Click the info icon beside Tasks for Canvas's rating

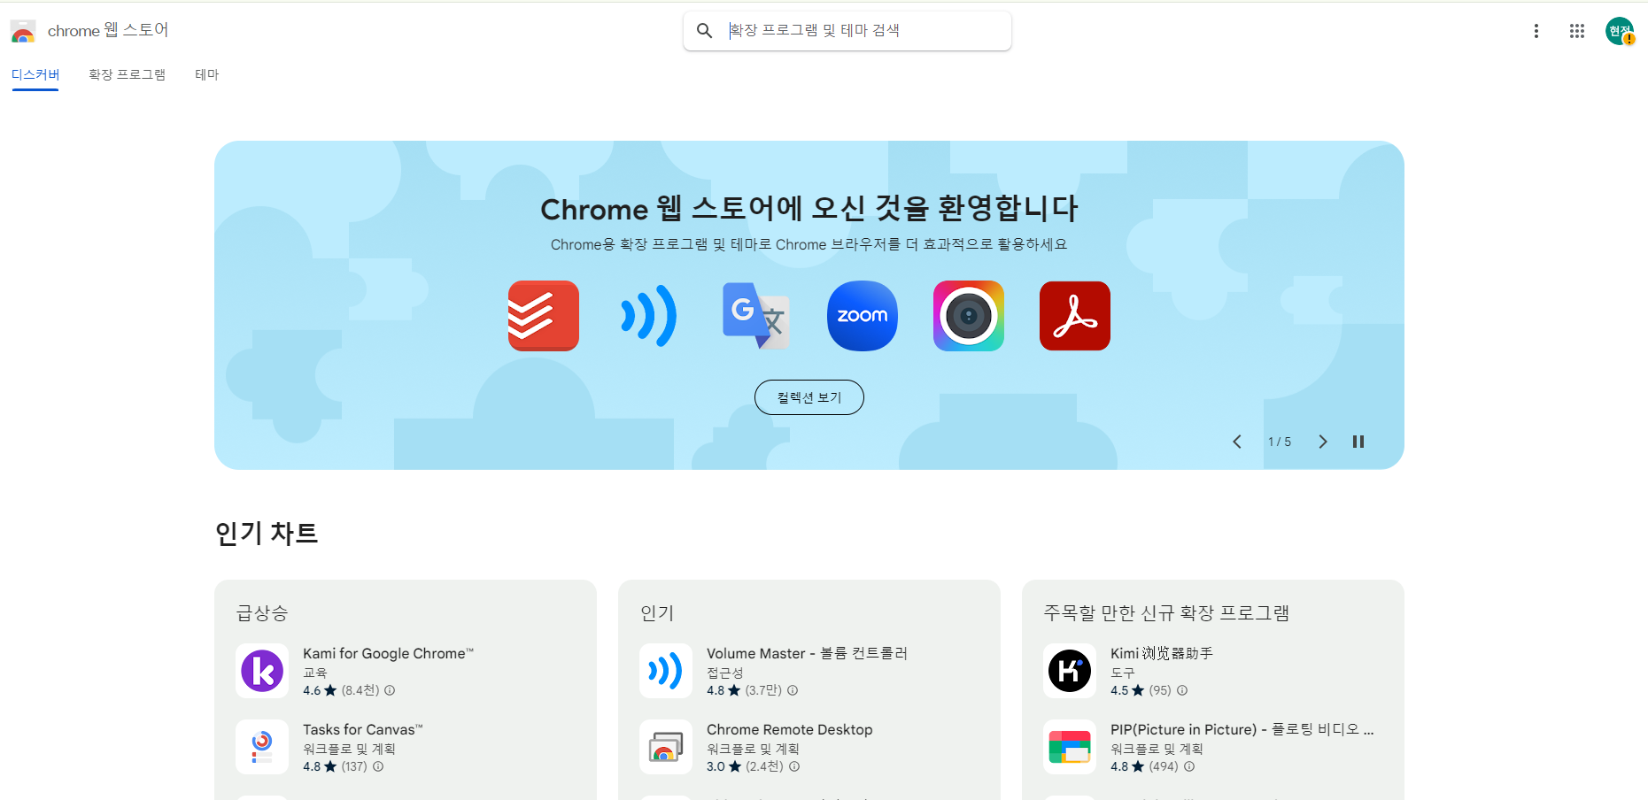point(378,766)
